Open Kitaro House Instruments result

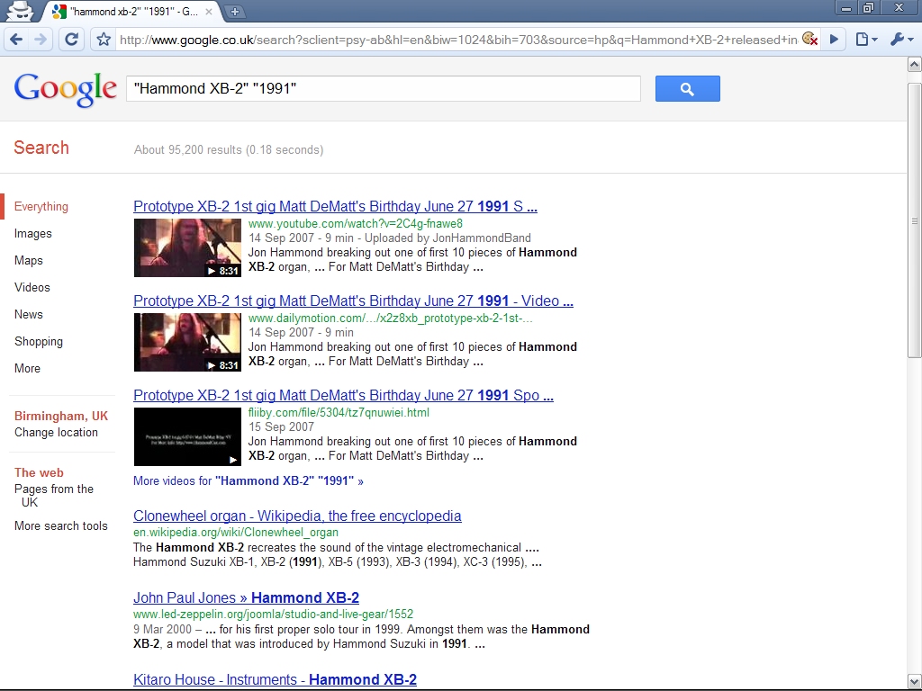pos(275,679)
